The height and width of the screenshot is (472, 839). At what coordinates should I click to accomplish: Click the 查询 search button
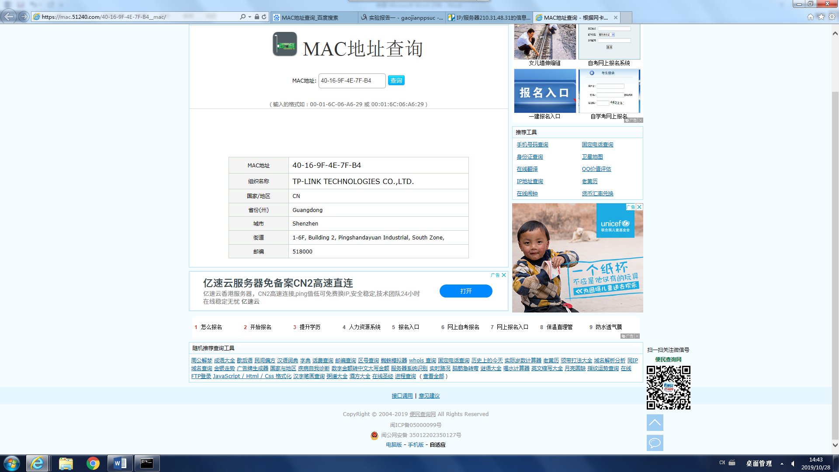tap(396, 80)
